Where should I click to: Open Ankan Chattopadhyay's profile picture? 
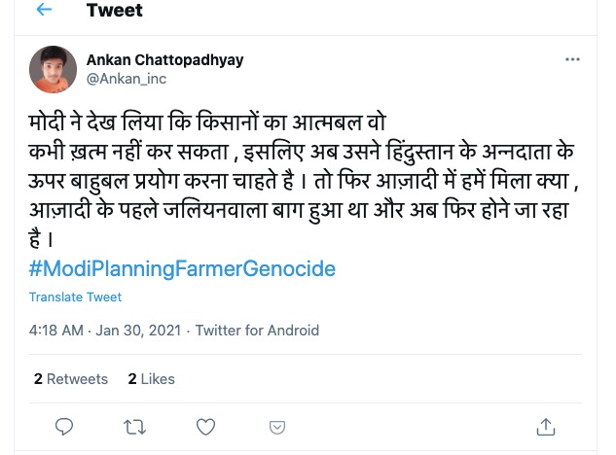tap(54, 69)
